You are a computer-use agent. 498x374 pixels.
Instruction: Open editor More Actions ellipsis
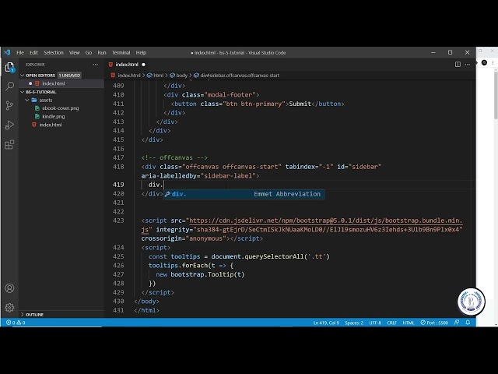click(x=468, y=64)
